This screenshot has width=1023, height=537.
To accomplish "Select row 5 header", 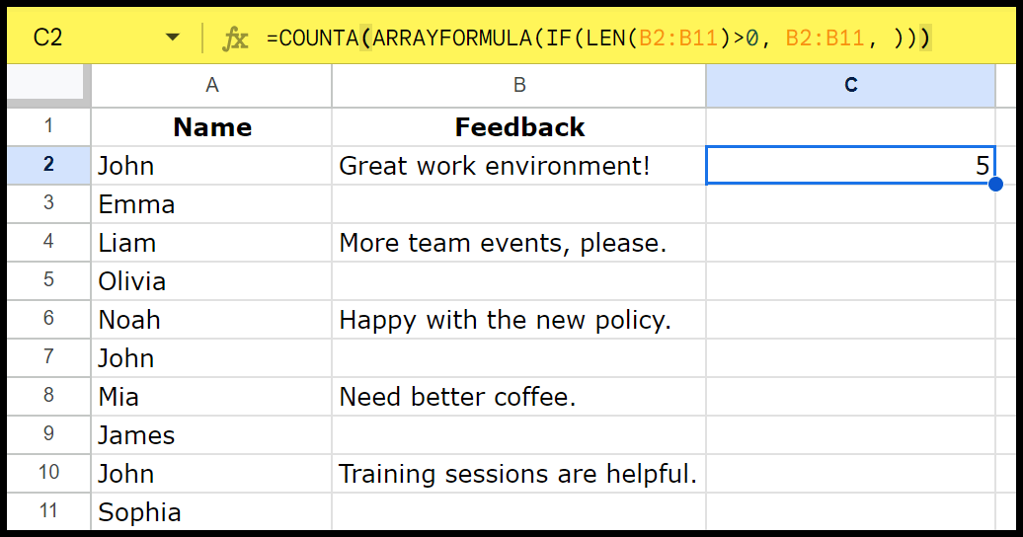I will [x=48, y=280].
